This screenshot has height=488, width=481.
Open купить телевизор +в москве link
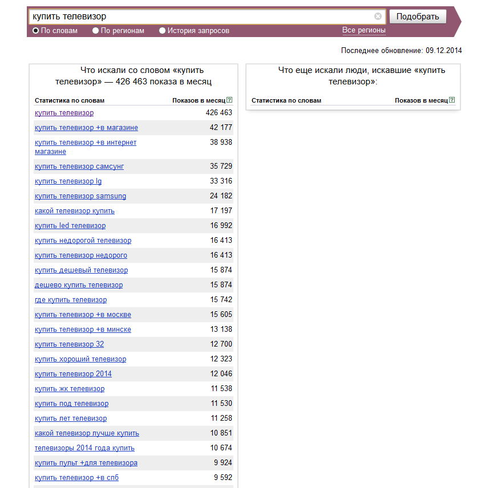pyautogui.click(x=83, y=315)
